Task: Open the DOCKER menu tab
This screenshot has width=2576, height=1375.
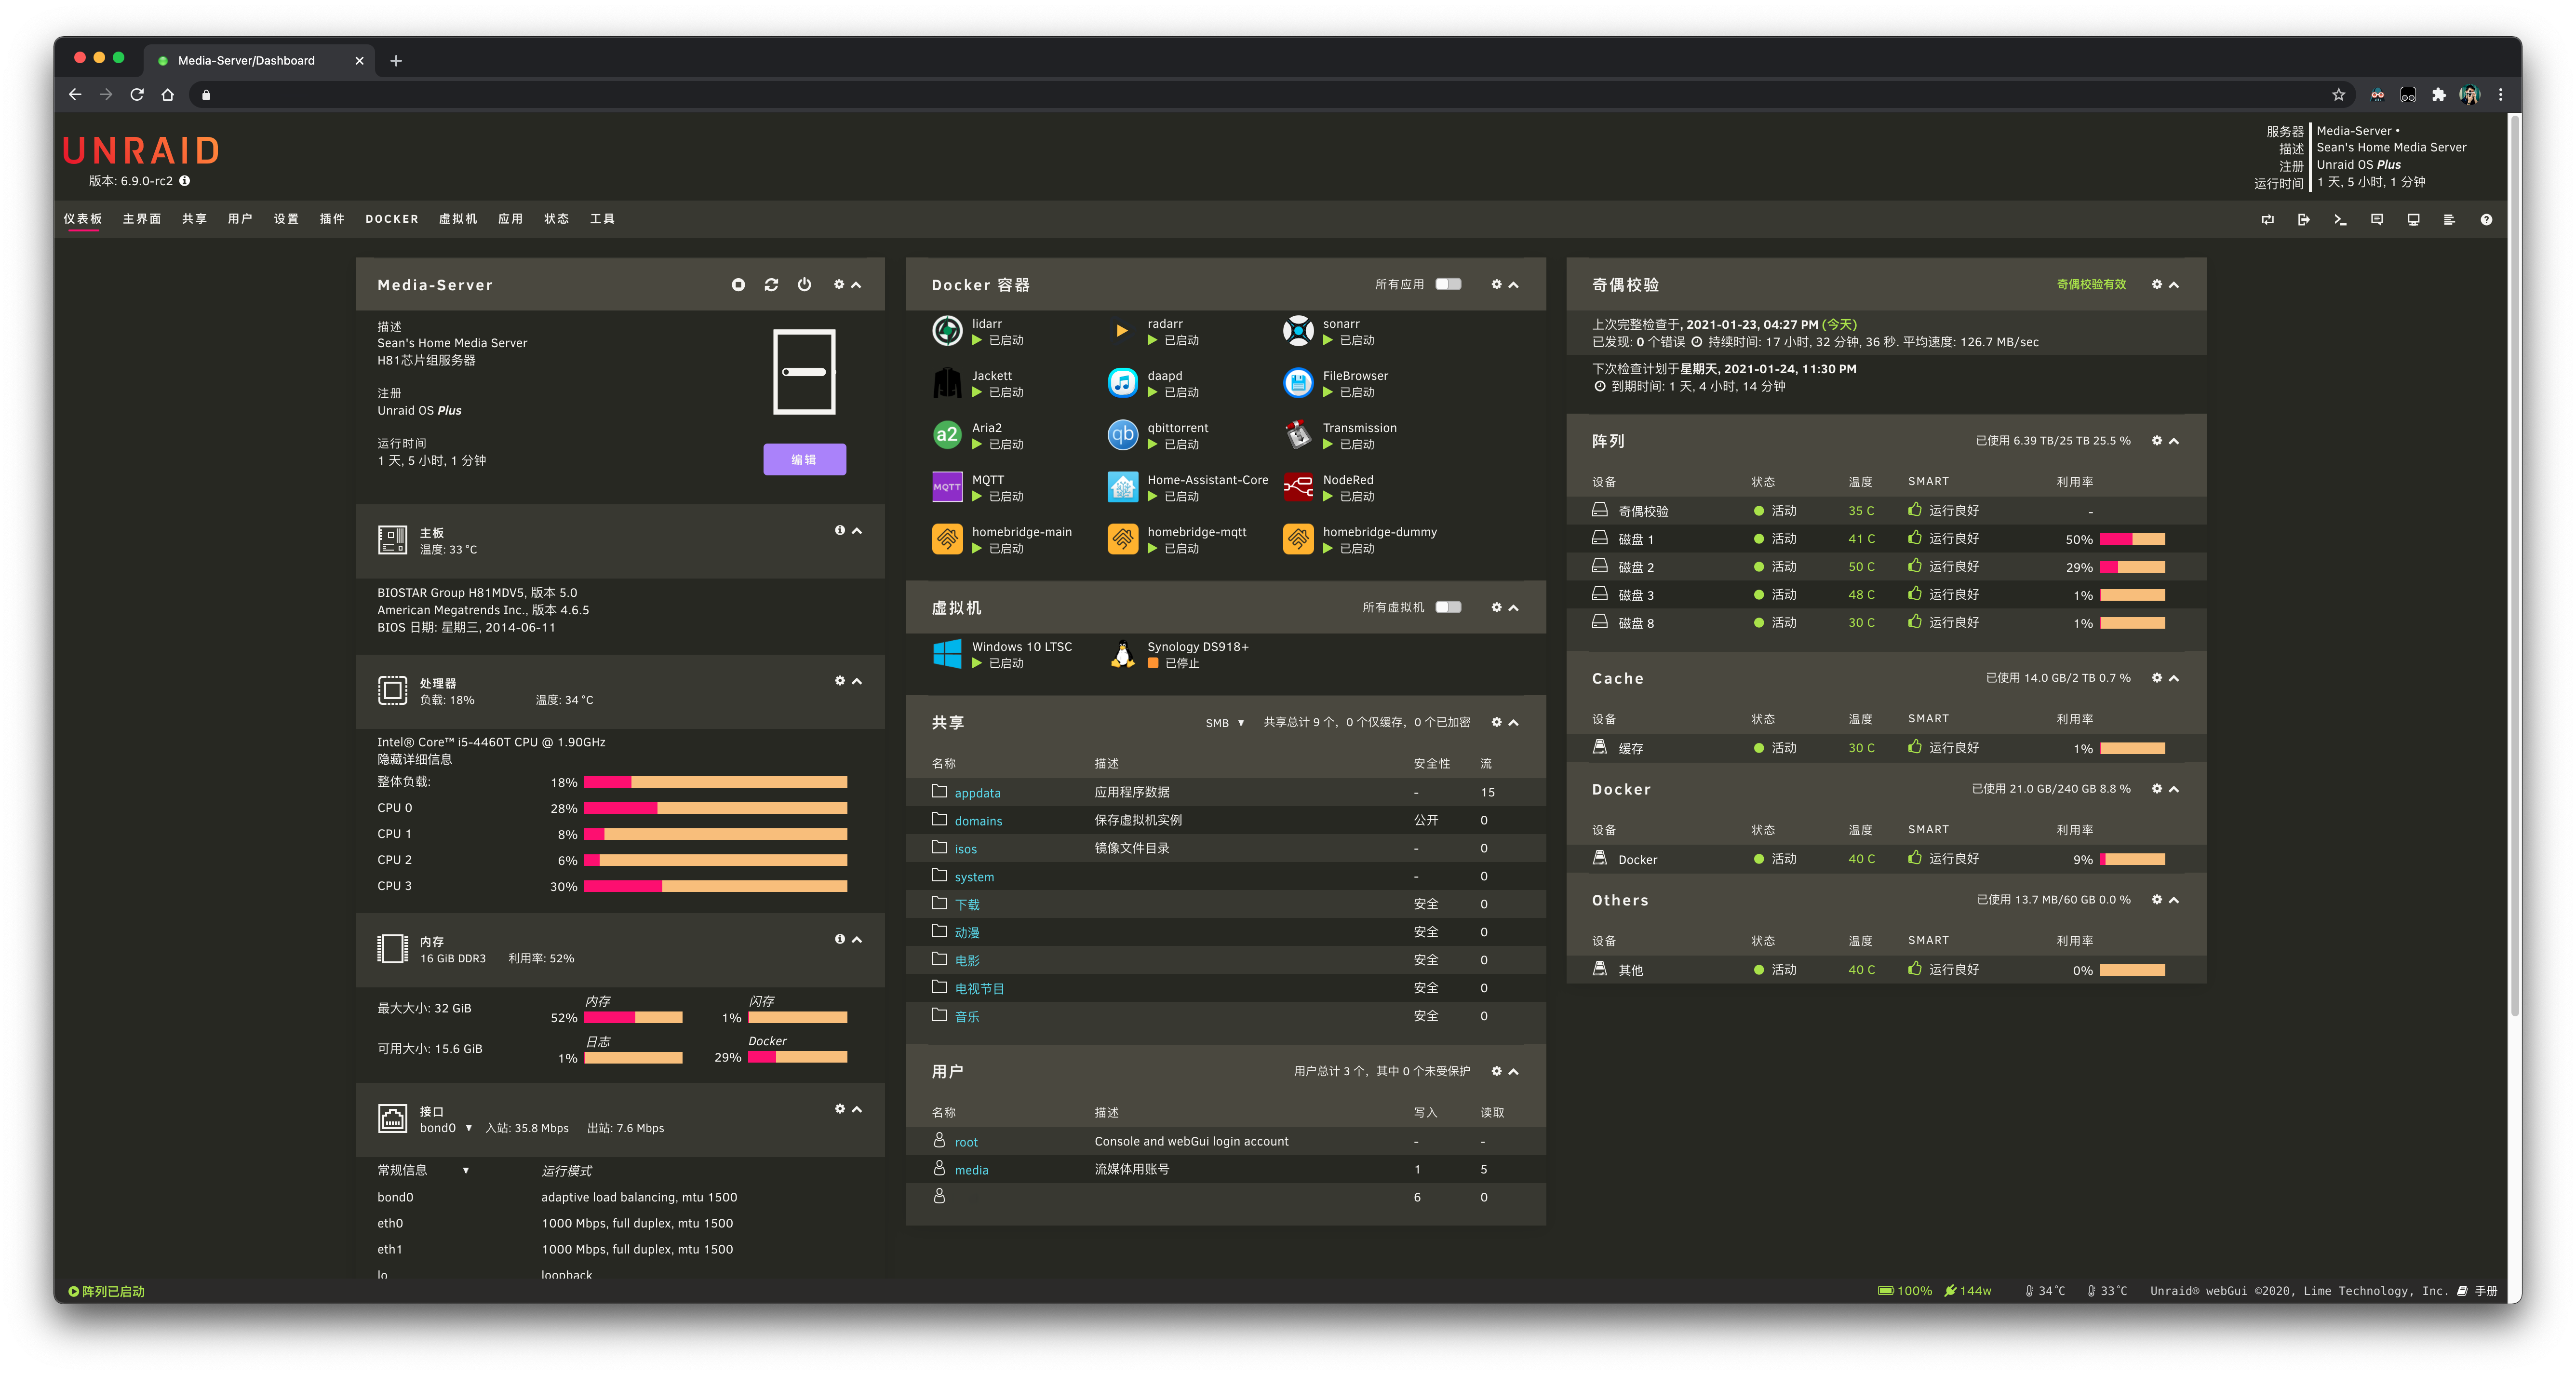Action: [x=391, y=219]
